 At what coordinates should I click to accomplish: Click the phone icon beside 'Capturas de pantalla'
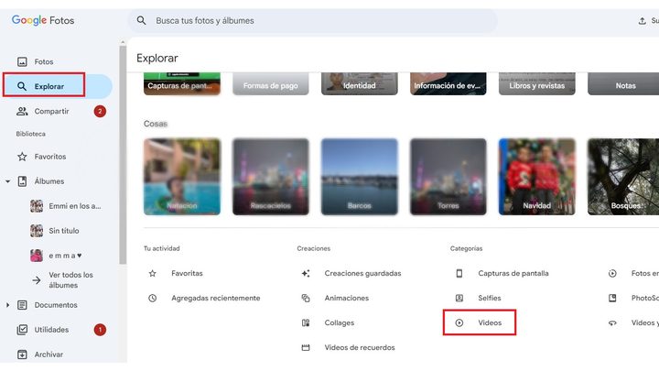pyautogui.click(x=459, y=273)
